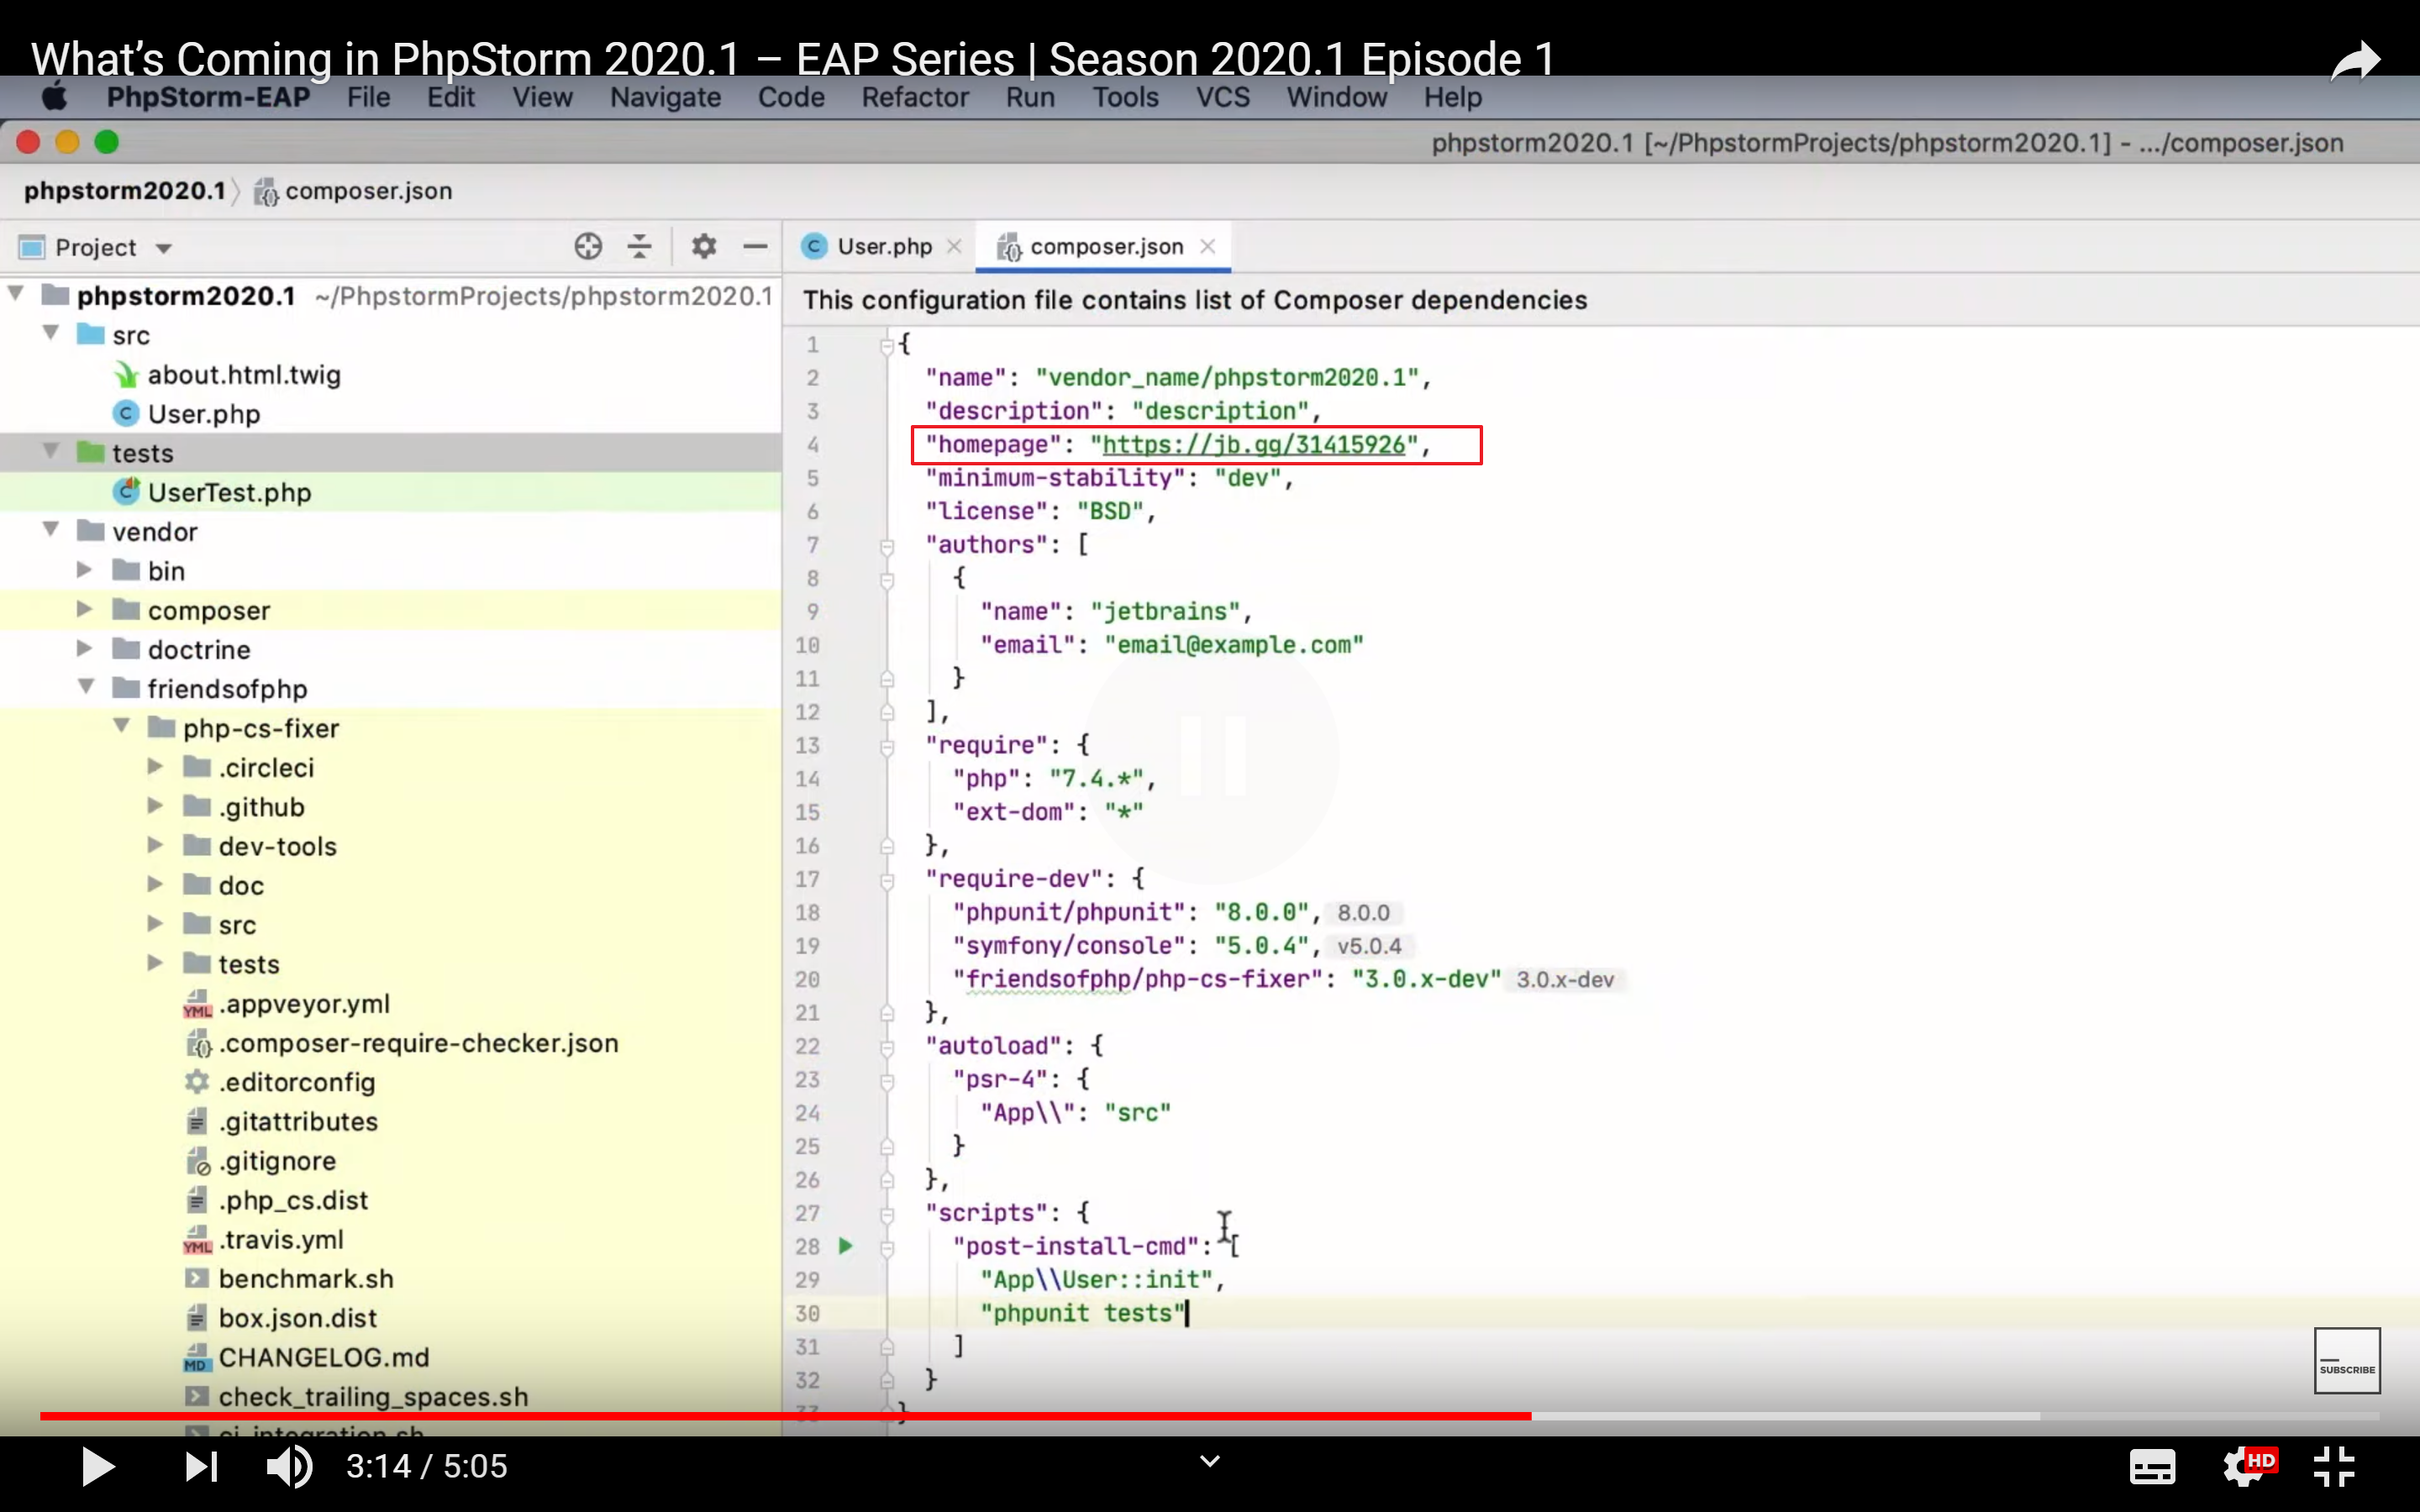
Task: Skip to next video
Action: 201,1467
